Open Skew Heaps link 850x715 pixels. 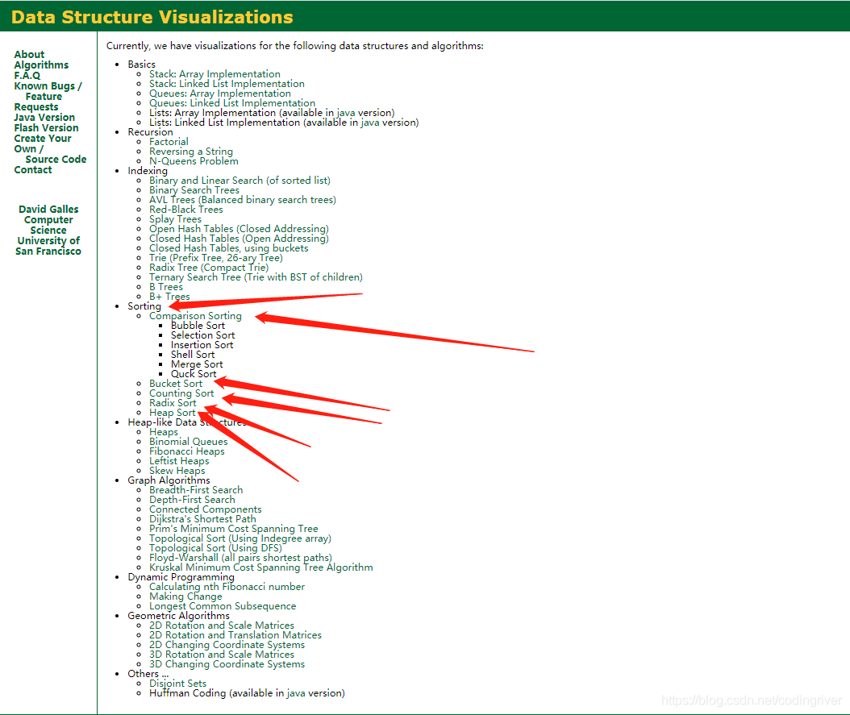[x=177, y=472]
